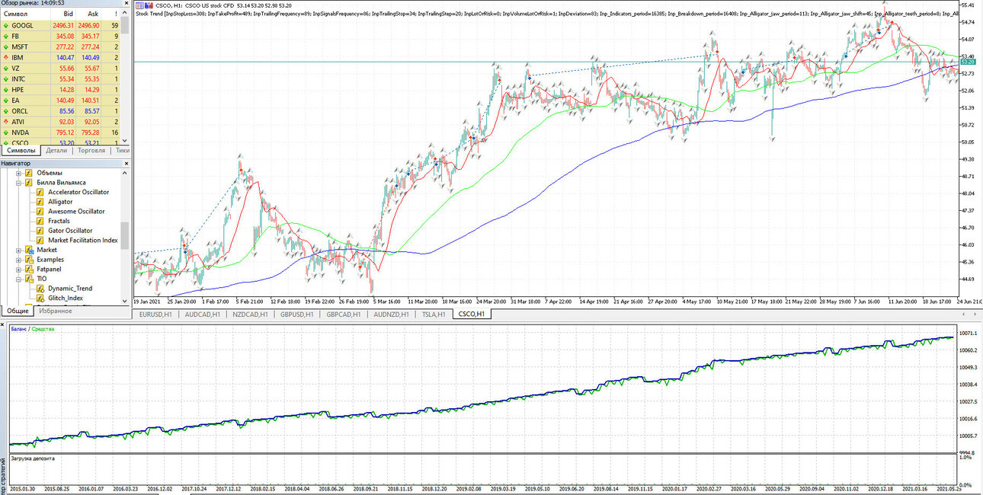
Task: Switch to the Символы tab
Action: pyautogui.click(x=21, y=151)
